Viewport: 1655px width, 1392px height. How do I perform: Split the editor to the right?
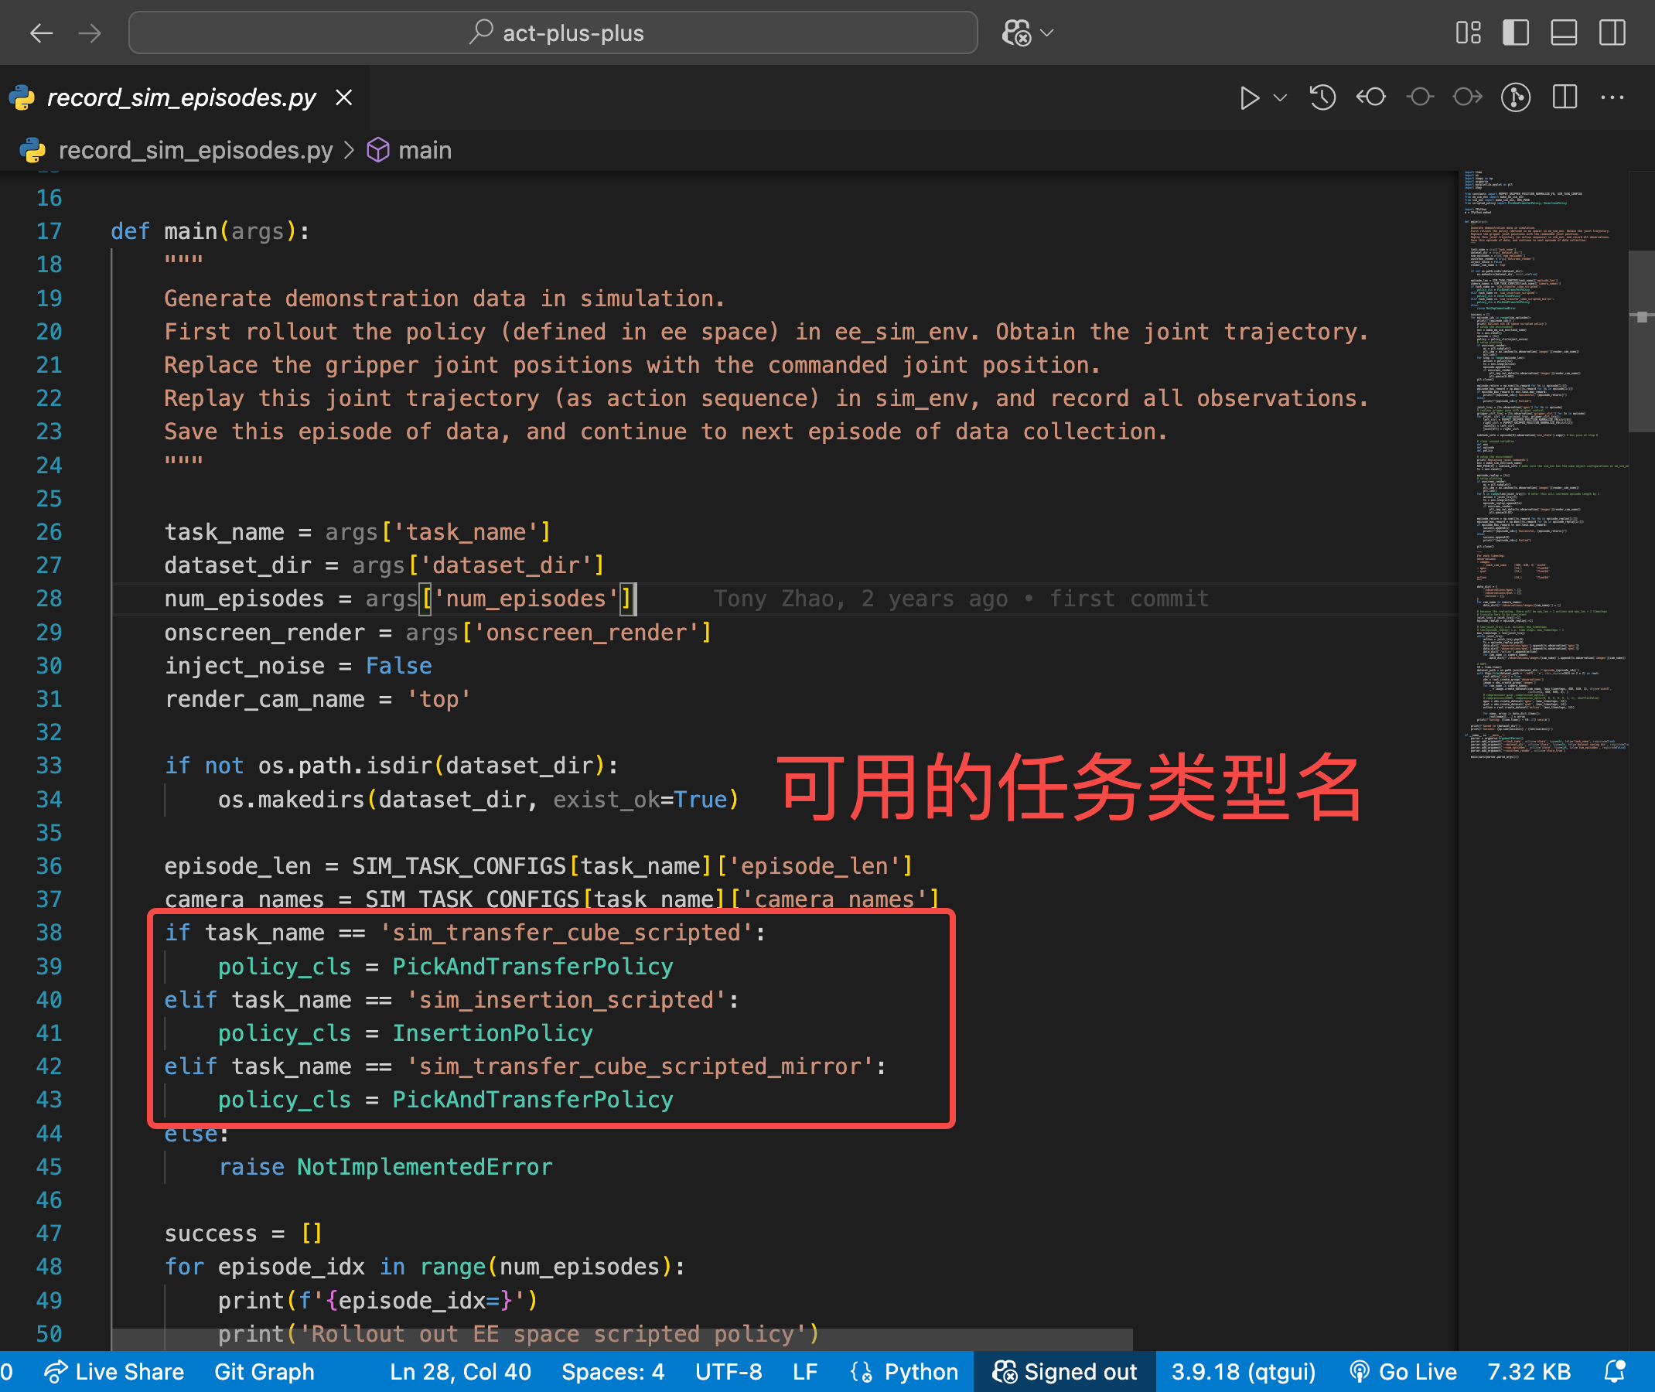[1565, 98]
